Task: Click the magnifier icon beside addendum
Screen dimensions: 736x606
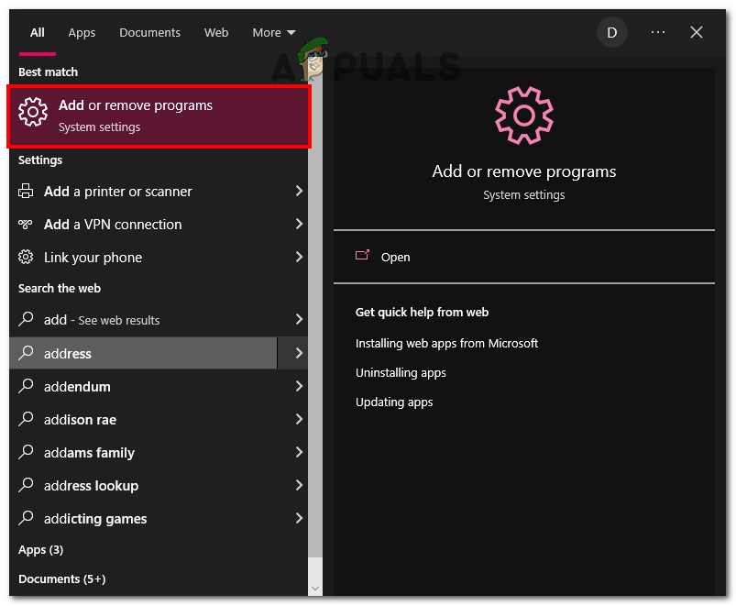Action: (26, 385)
